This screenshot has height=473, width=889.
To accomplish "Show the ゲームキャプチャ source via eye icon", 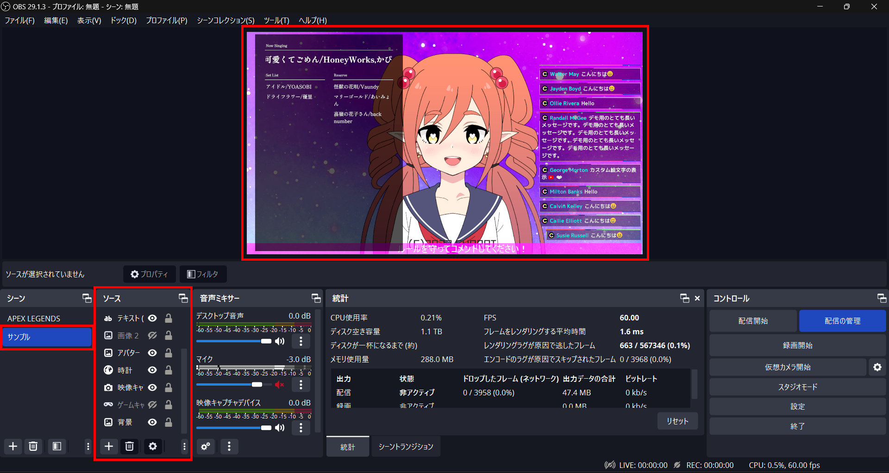I will [152, 405].
